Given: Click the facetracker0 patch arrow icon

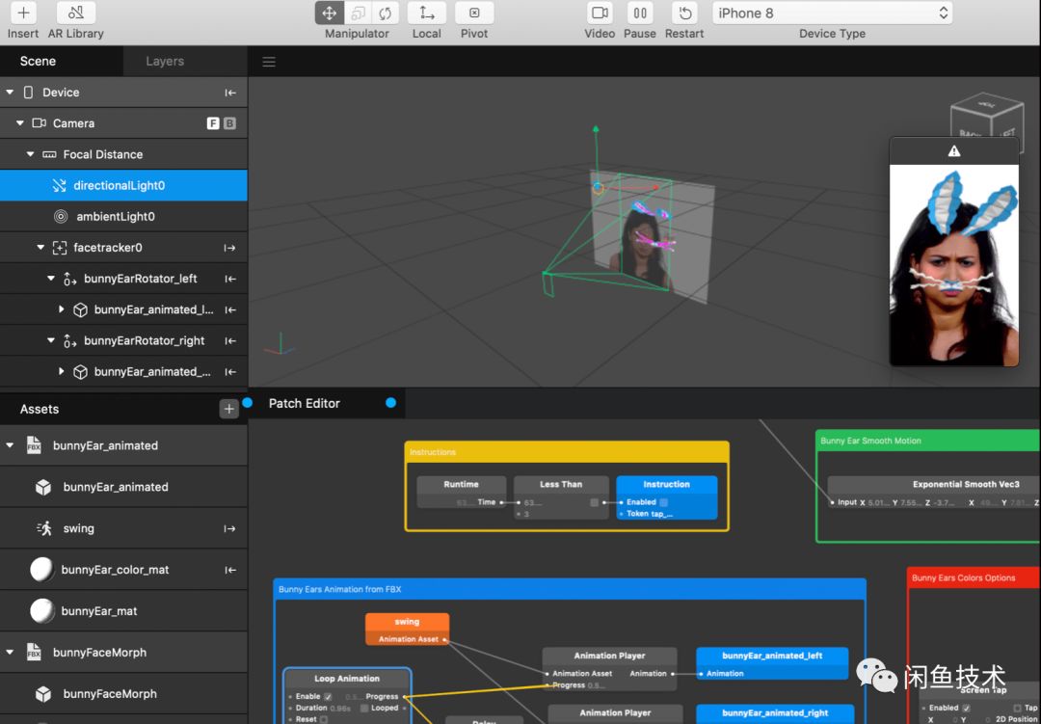Looking at the screenshot, I should 229,248.
